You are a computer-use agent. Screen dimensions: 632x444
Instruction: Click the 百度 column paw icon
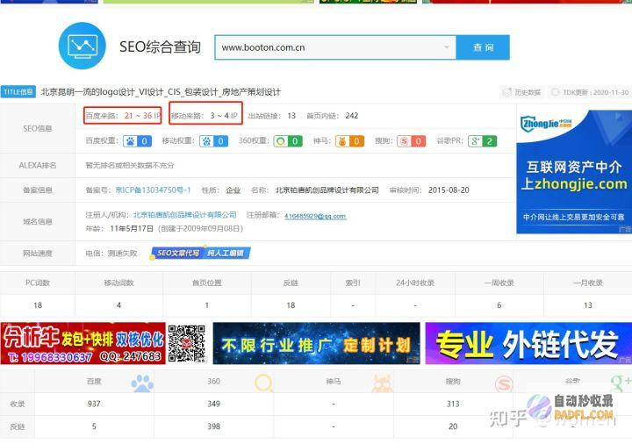tap(142, 383)
